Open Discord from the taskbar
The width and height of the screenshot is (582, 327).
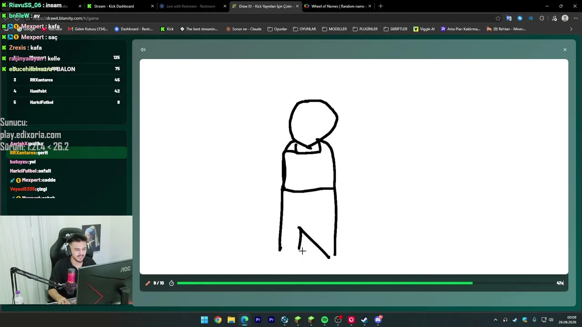(x=378, y=320)
